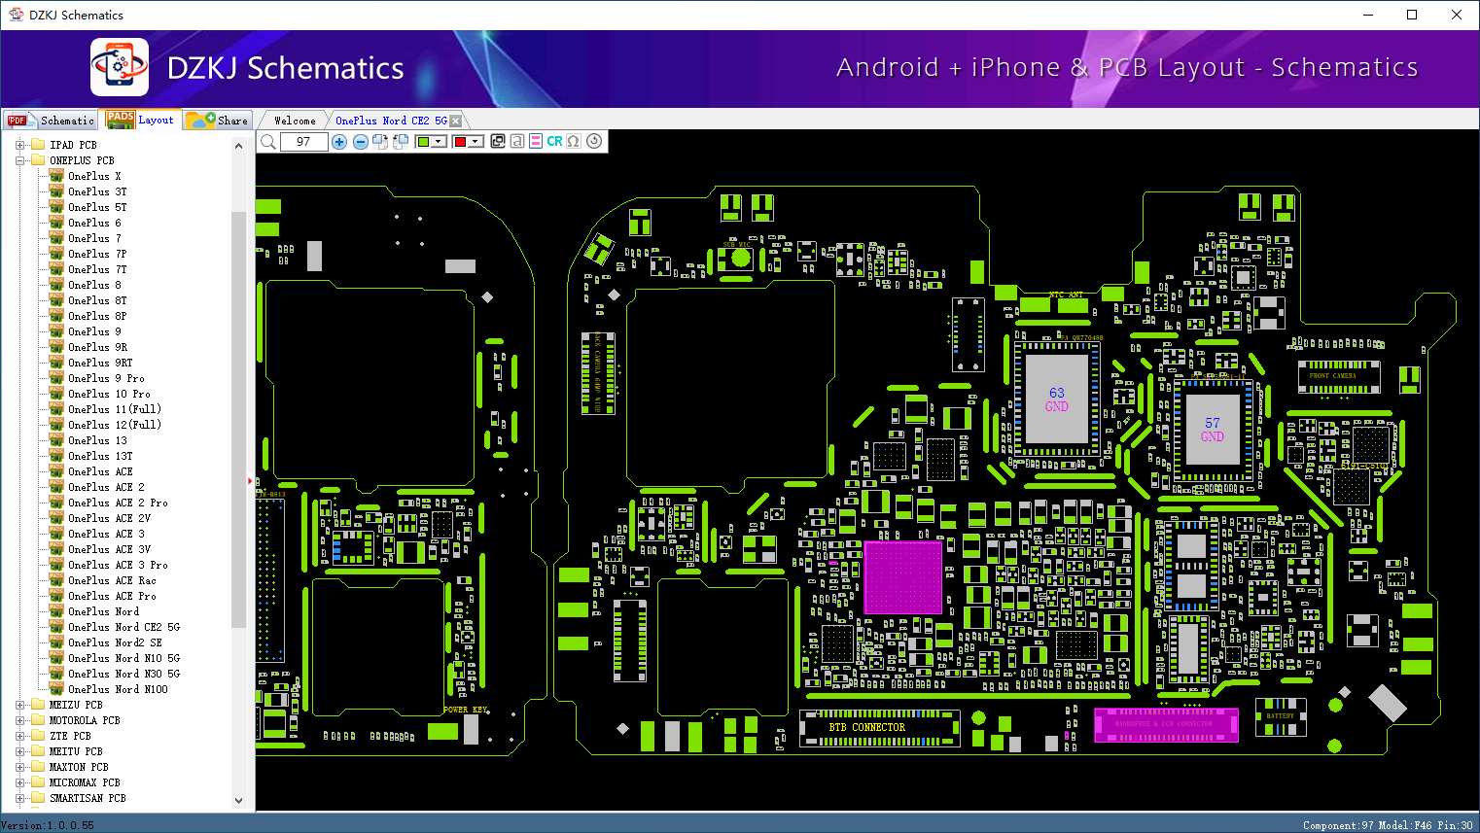1480x833 pixels.
Task: Open the red color dropdown arrow
Action: click(476, 142)
